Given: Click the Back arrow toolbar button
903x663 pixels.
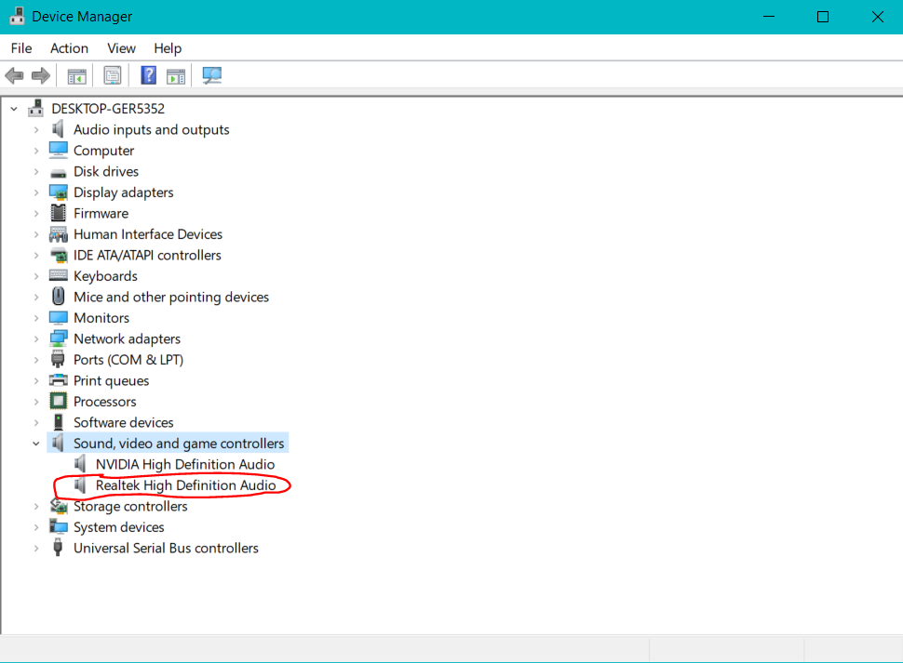Looking at the screenshot, I should coord(14,75).
